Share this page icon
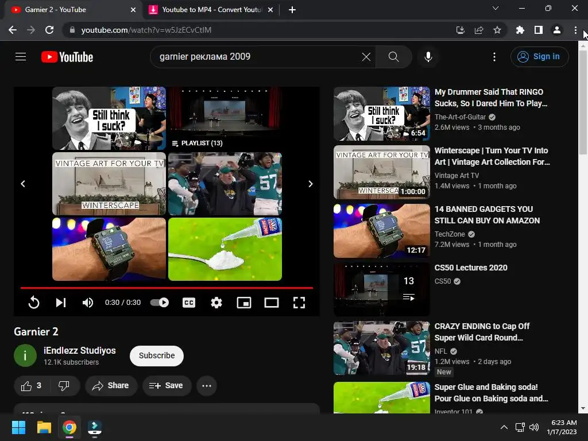588x441 pixels. click(x=479, y=30)
